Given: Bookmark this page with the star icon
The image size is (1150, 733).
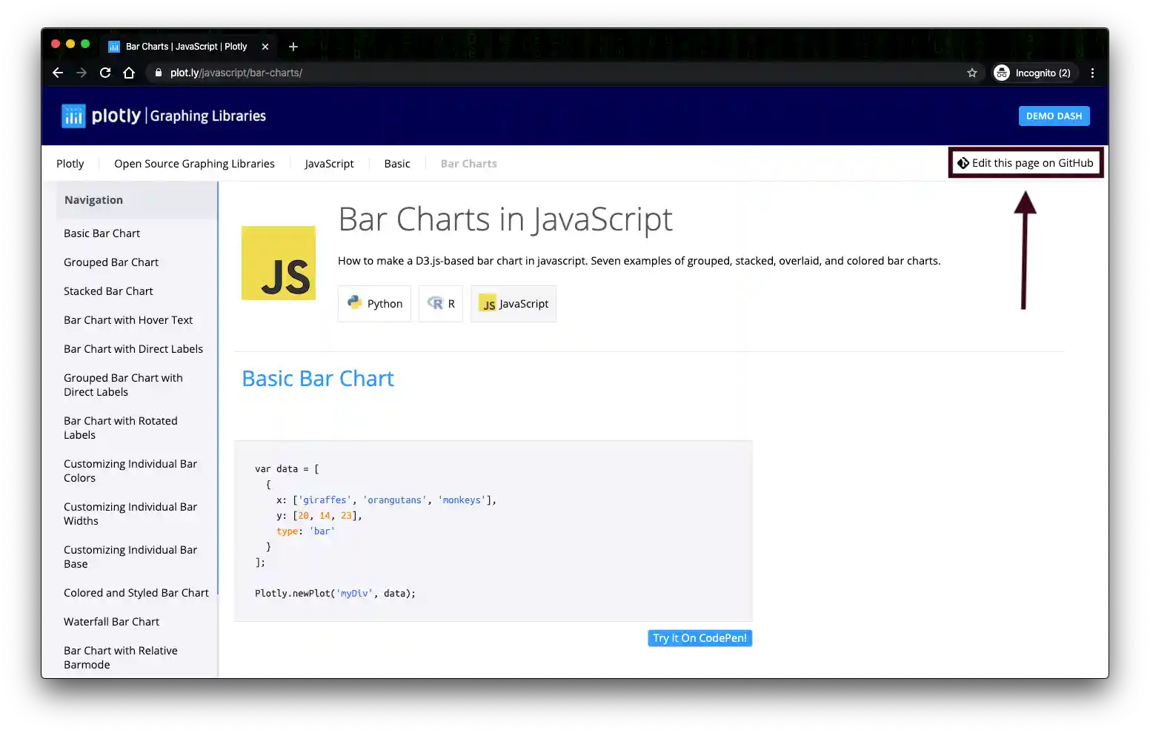Looking at the screenshot, I should pyautogui.click(x=972, y=73).
